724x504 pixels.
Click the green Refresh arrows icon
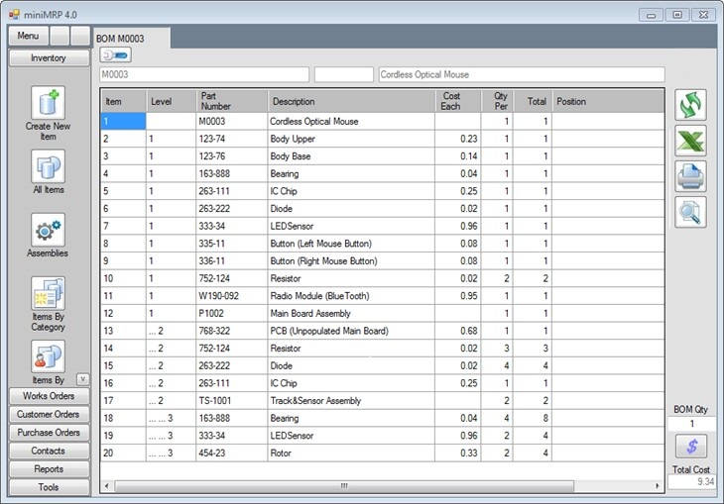click(x=690, y=105)
